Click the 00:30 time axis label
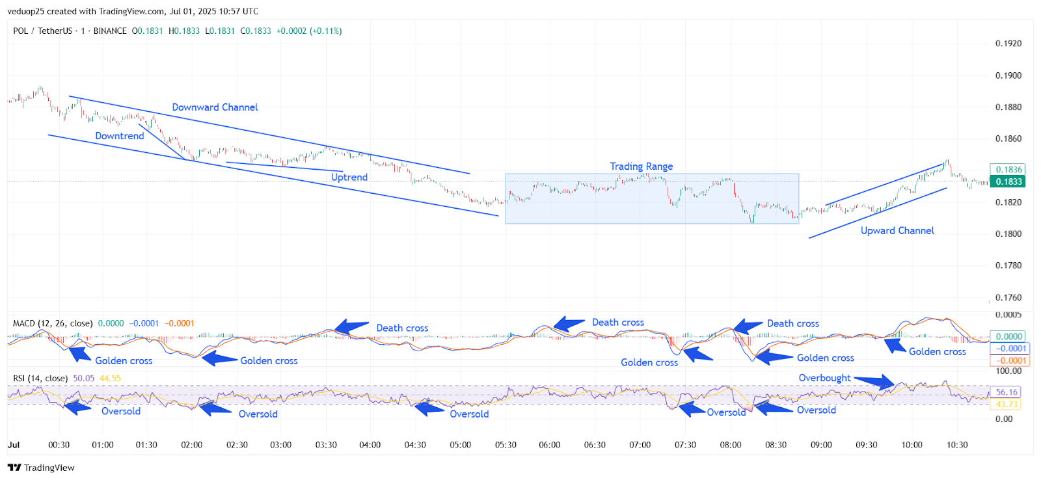1041x480 pixels. tap(59, 445)
